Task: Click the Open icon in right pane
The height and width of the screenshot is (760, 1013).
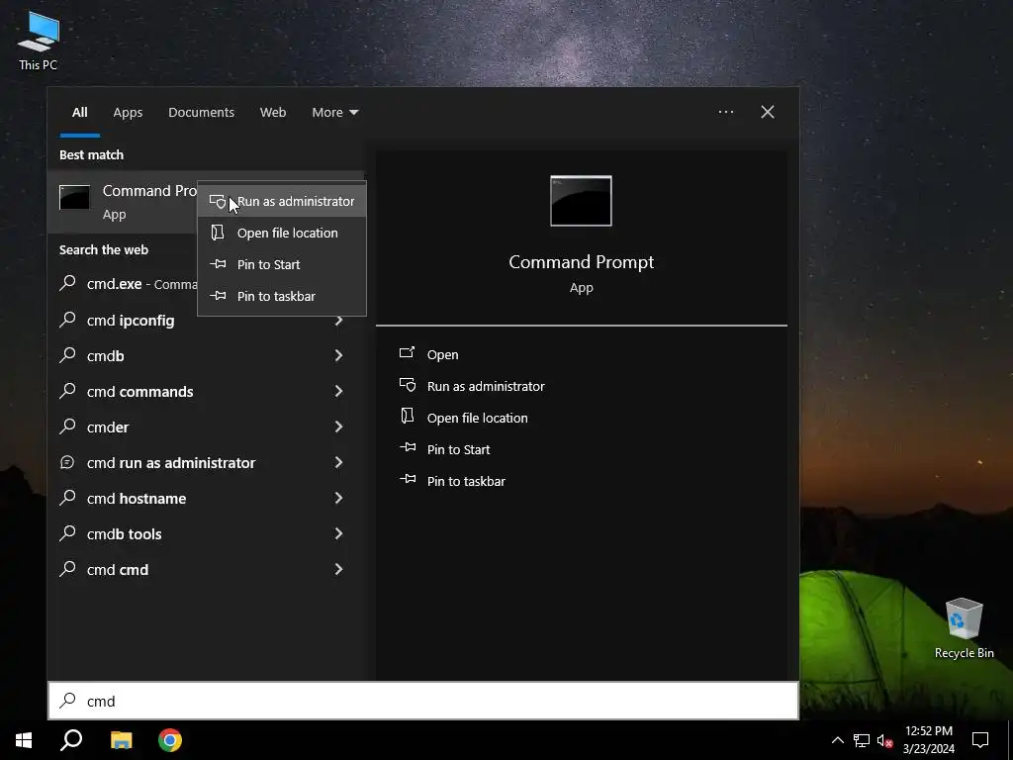Action: point(407,353)
